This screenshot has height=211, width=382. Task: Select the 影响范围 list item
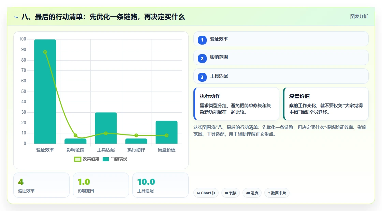point(281,58)
